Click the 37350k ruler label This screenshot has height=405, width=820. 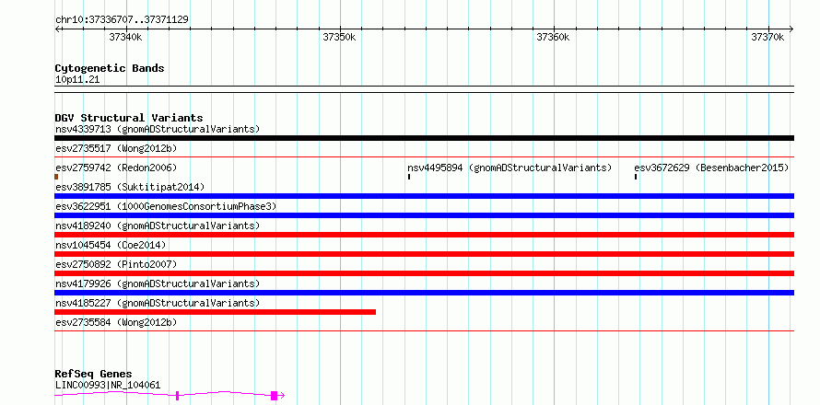click(x=339, y=37)
